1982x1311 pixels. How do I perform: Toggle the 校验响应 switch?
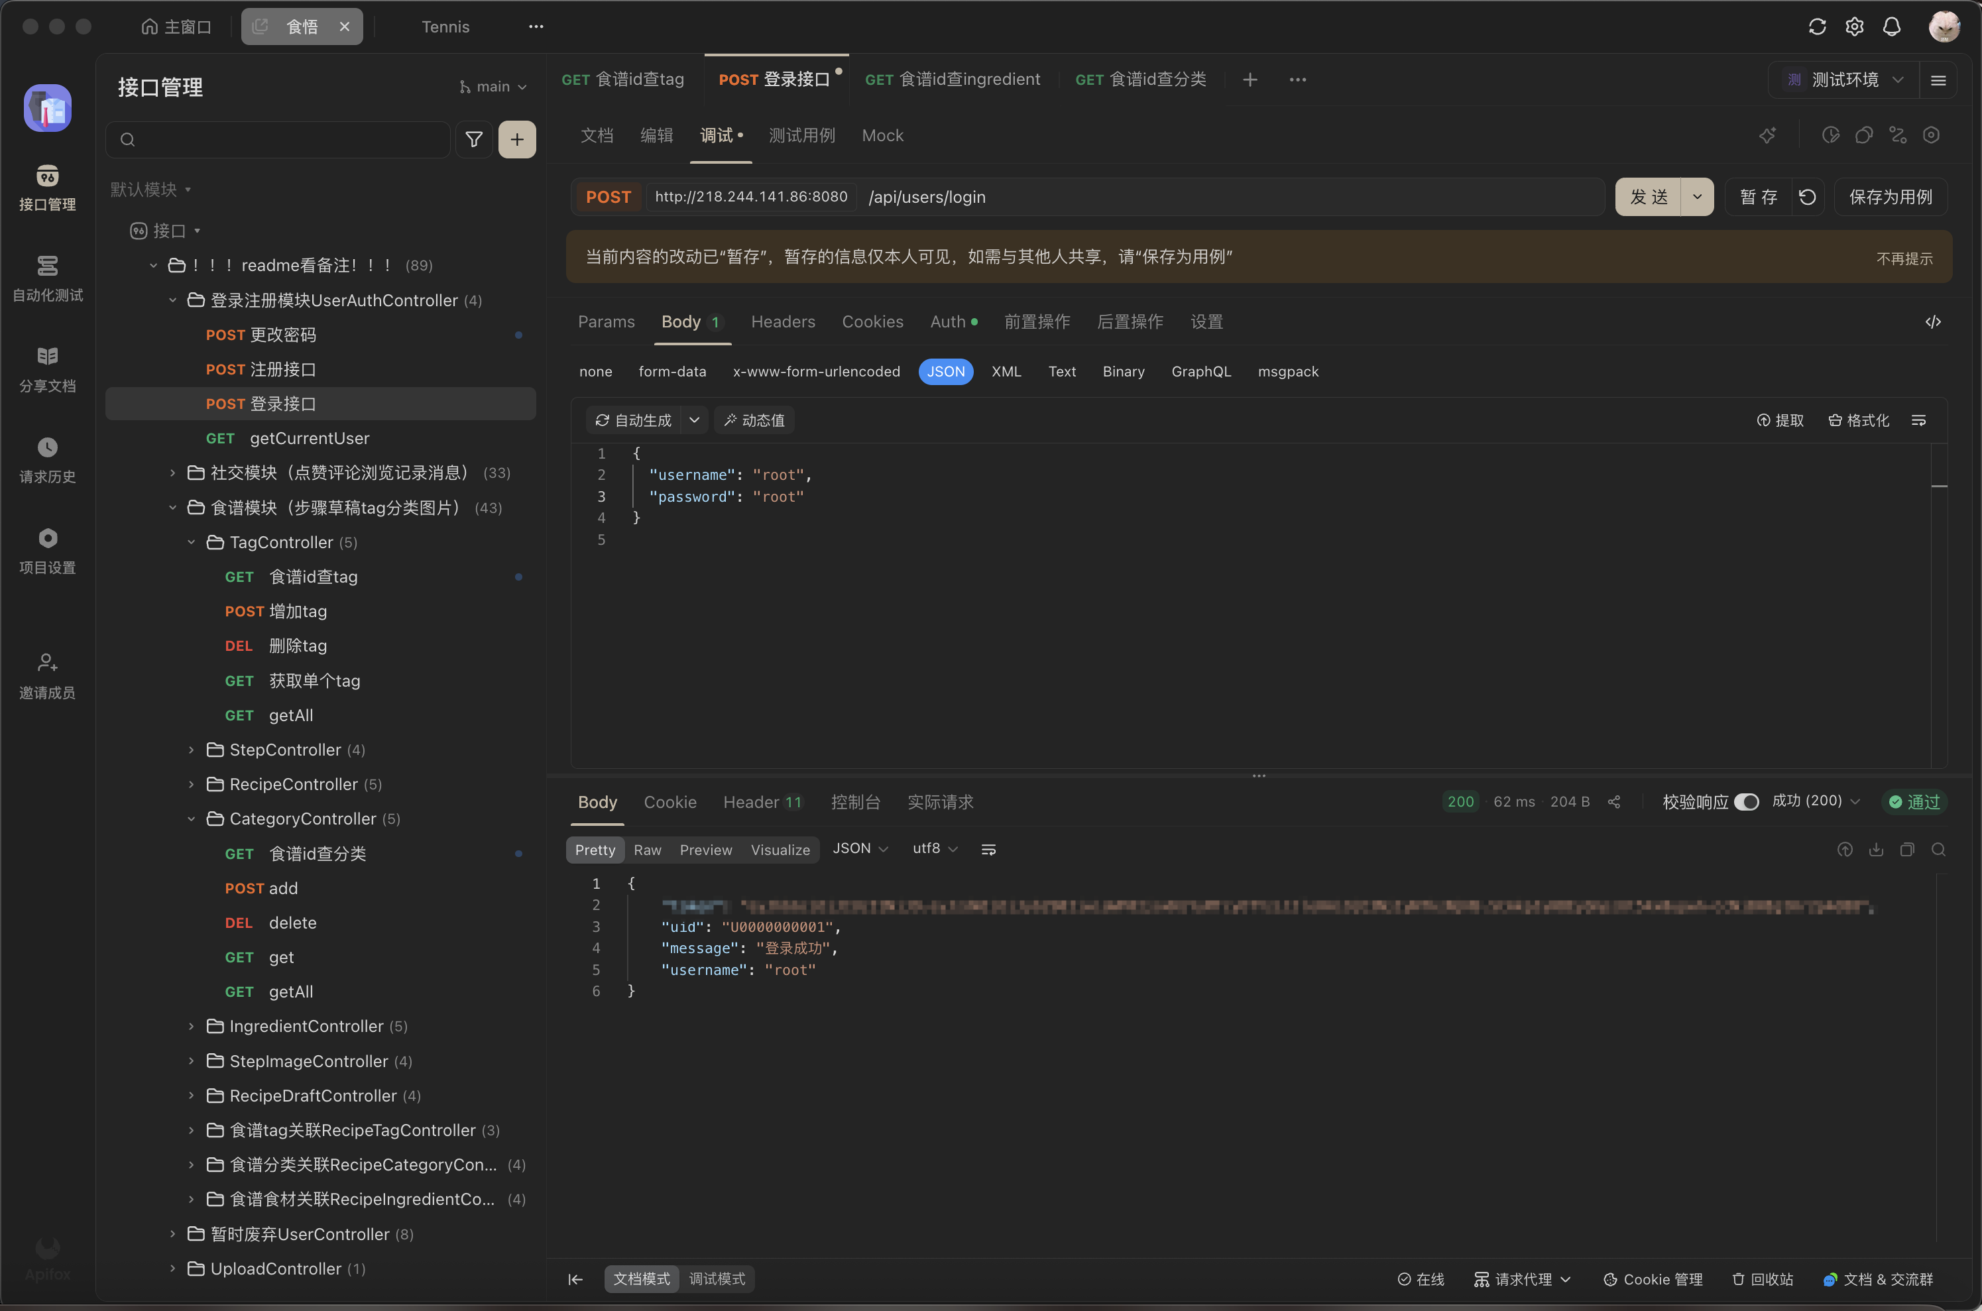1746,802
